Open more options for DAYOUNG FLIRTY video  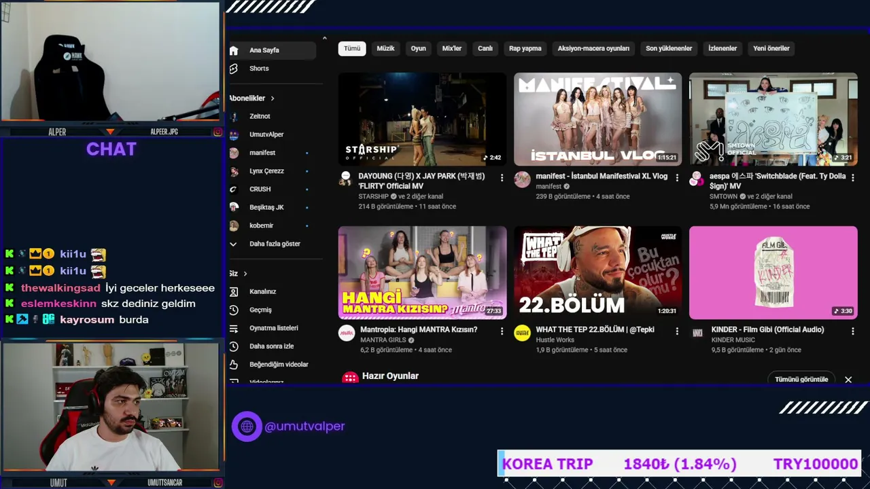[502, 178]
